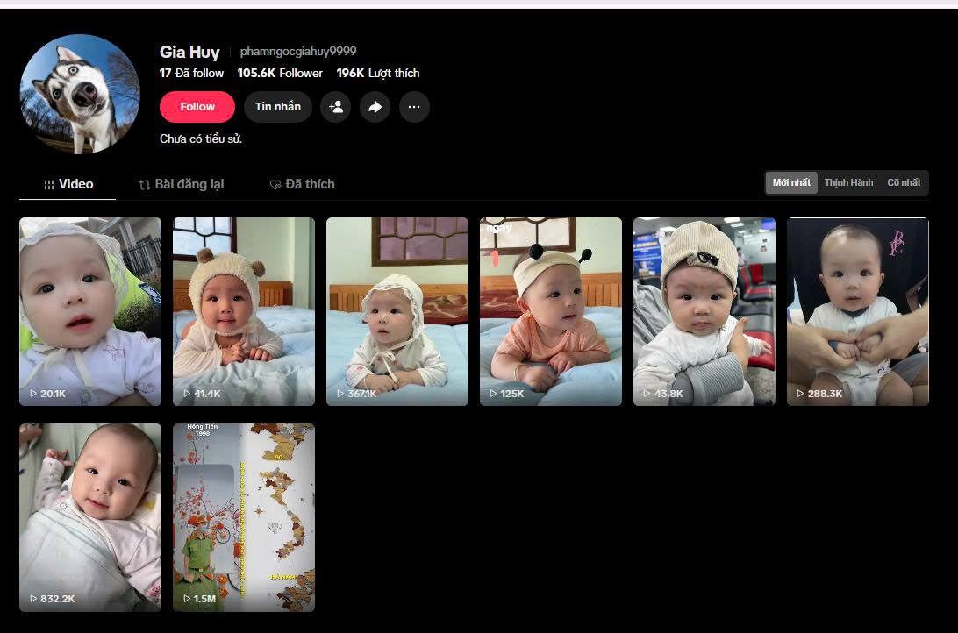Click the repost arrows icon
Screen dimensions: 958x633
pyautogui.click(x=144, y=185)
